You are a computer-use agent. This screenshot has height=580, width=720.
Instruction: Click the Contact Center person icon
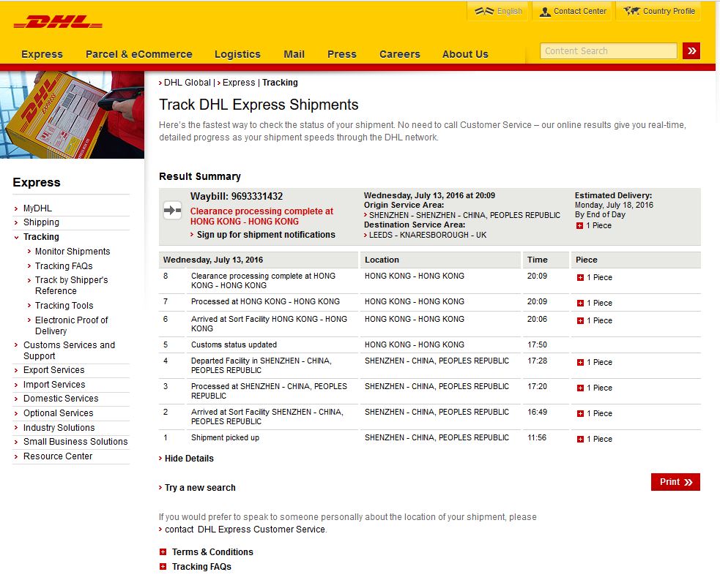tap(545, 11)
